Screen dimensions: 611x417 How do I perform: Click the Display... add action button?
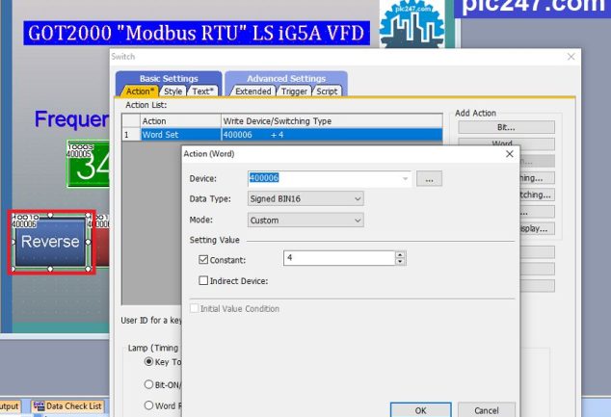(538, 228)
